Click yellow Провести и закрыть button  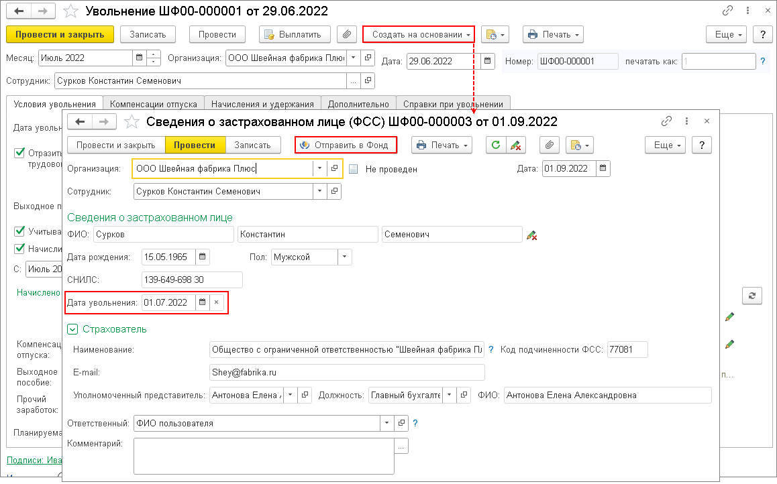[60, 35]
